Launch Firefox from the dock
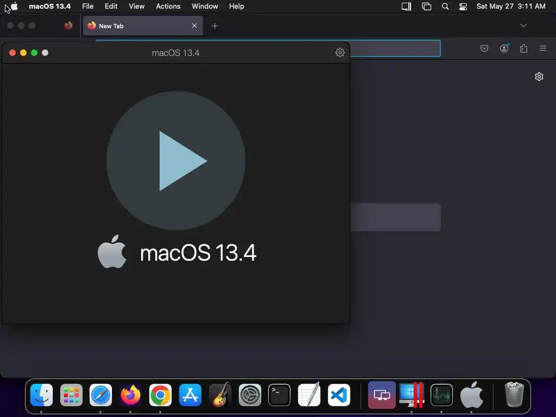This screenshot has height=417, width=556. pos(130,395)
